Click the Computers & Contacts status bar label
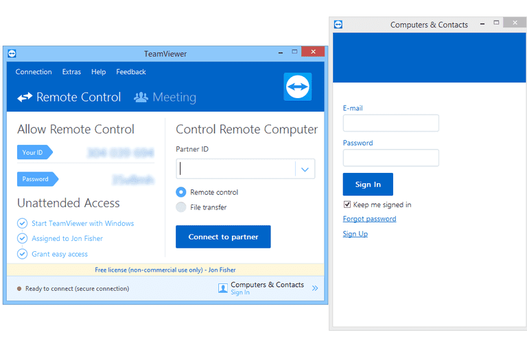 (x=267, y=285)
